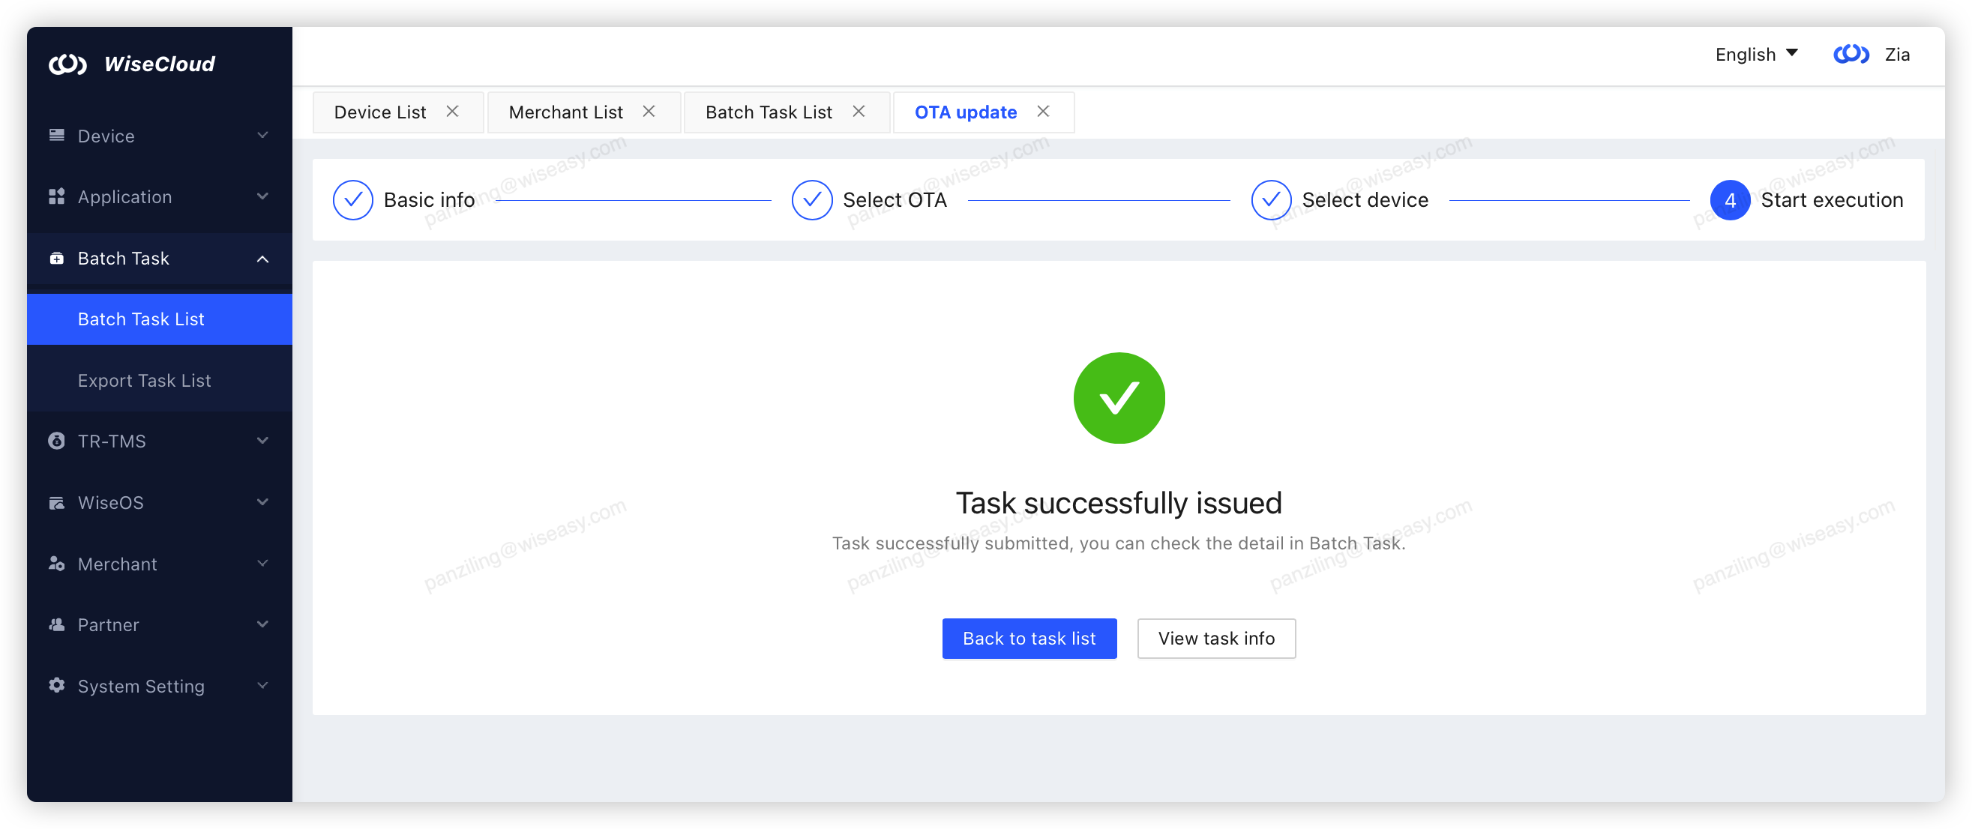Collapse the Batch Task menu chevron
The height and width of the screenshot is (829, 1972).
[x=262, y=259]
